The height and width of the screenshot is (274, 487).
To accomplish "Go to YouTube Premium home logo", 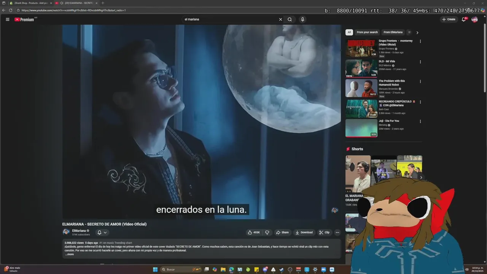I will 24,19.
